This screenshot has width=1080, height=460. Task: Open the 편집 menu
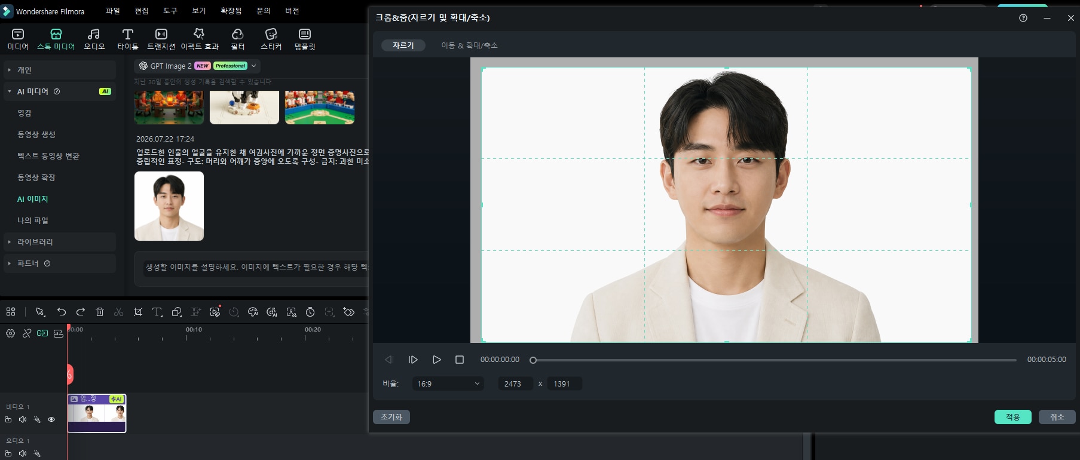(x=142, y=11)
